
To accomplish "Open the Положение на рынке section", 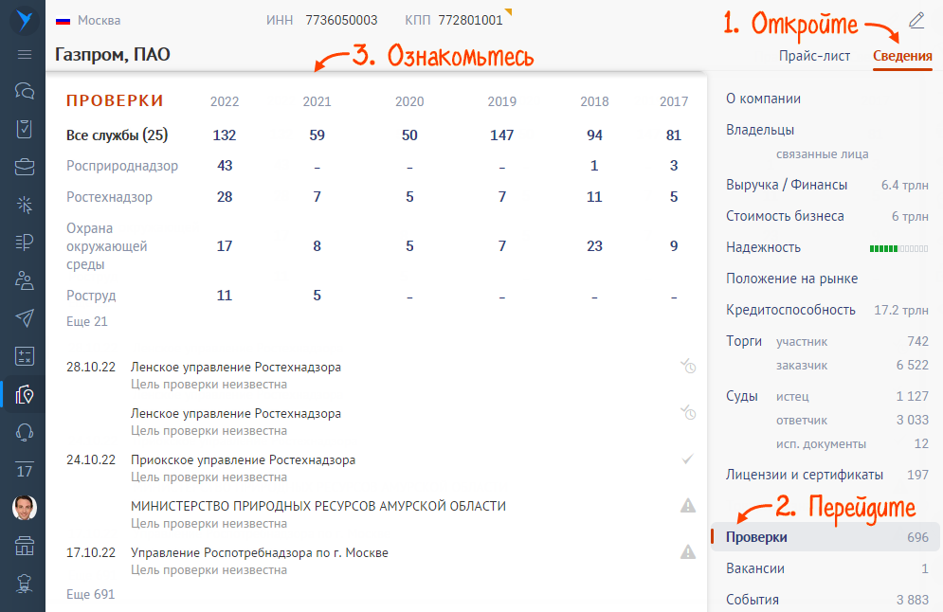I will (x=792, y=279).
